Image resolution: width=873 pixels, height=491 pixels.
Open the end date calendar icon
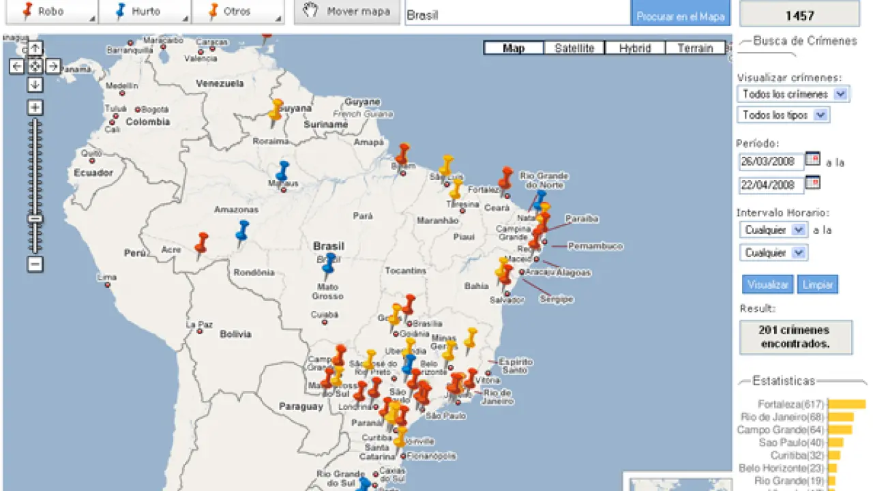(x=812, y=183)
